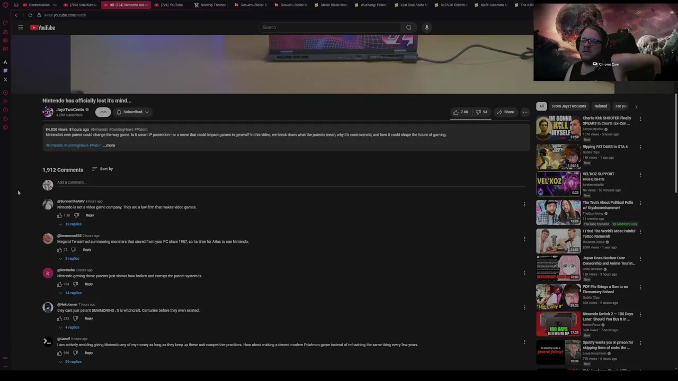Click the Add a comment field

click(290, 183)
